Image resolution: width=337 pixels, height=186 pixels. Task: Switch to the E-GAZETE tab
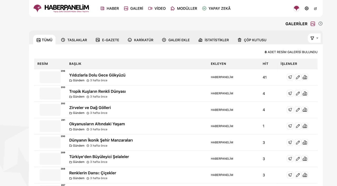point(107,40)
